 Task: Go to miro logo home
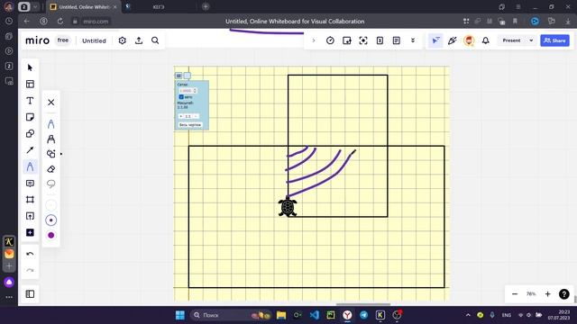pyautogui.click(x=37, y=40)
